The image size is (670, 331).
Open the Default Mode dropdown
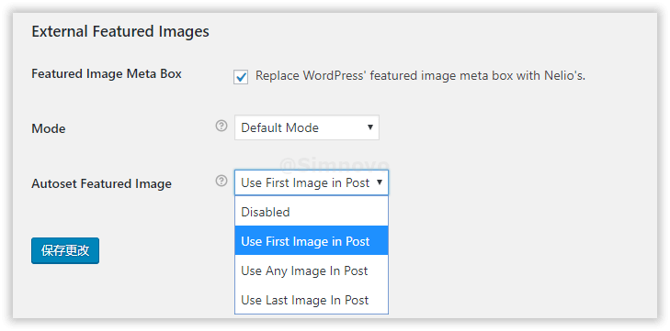pos(307,127)
